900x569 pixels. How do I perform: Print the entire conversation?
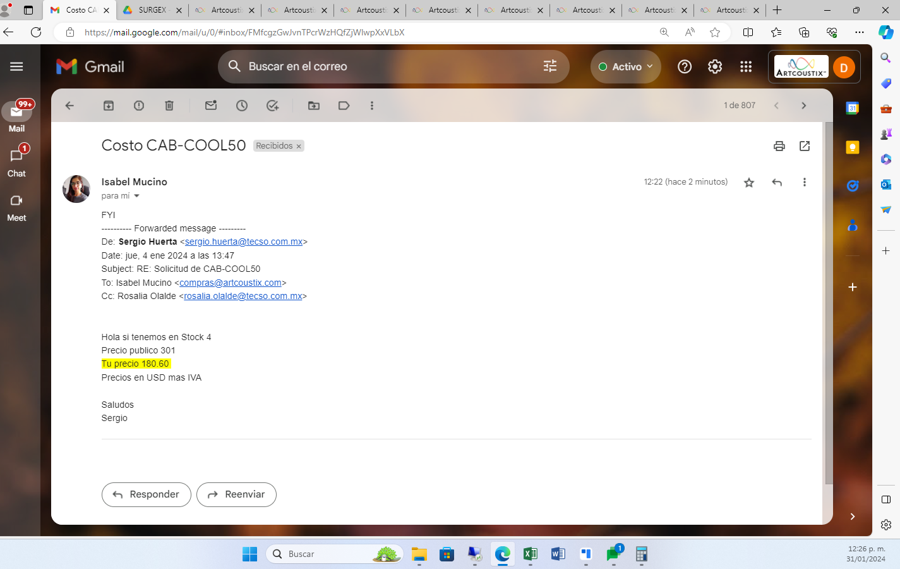[779, 146]
